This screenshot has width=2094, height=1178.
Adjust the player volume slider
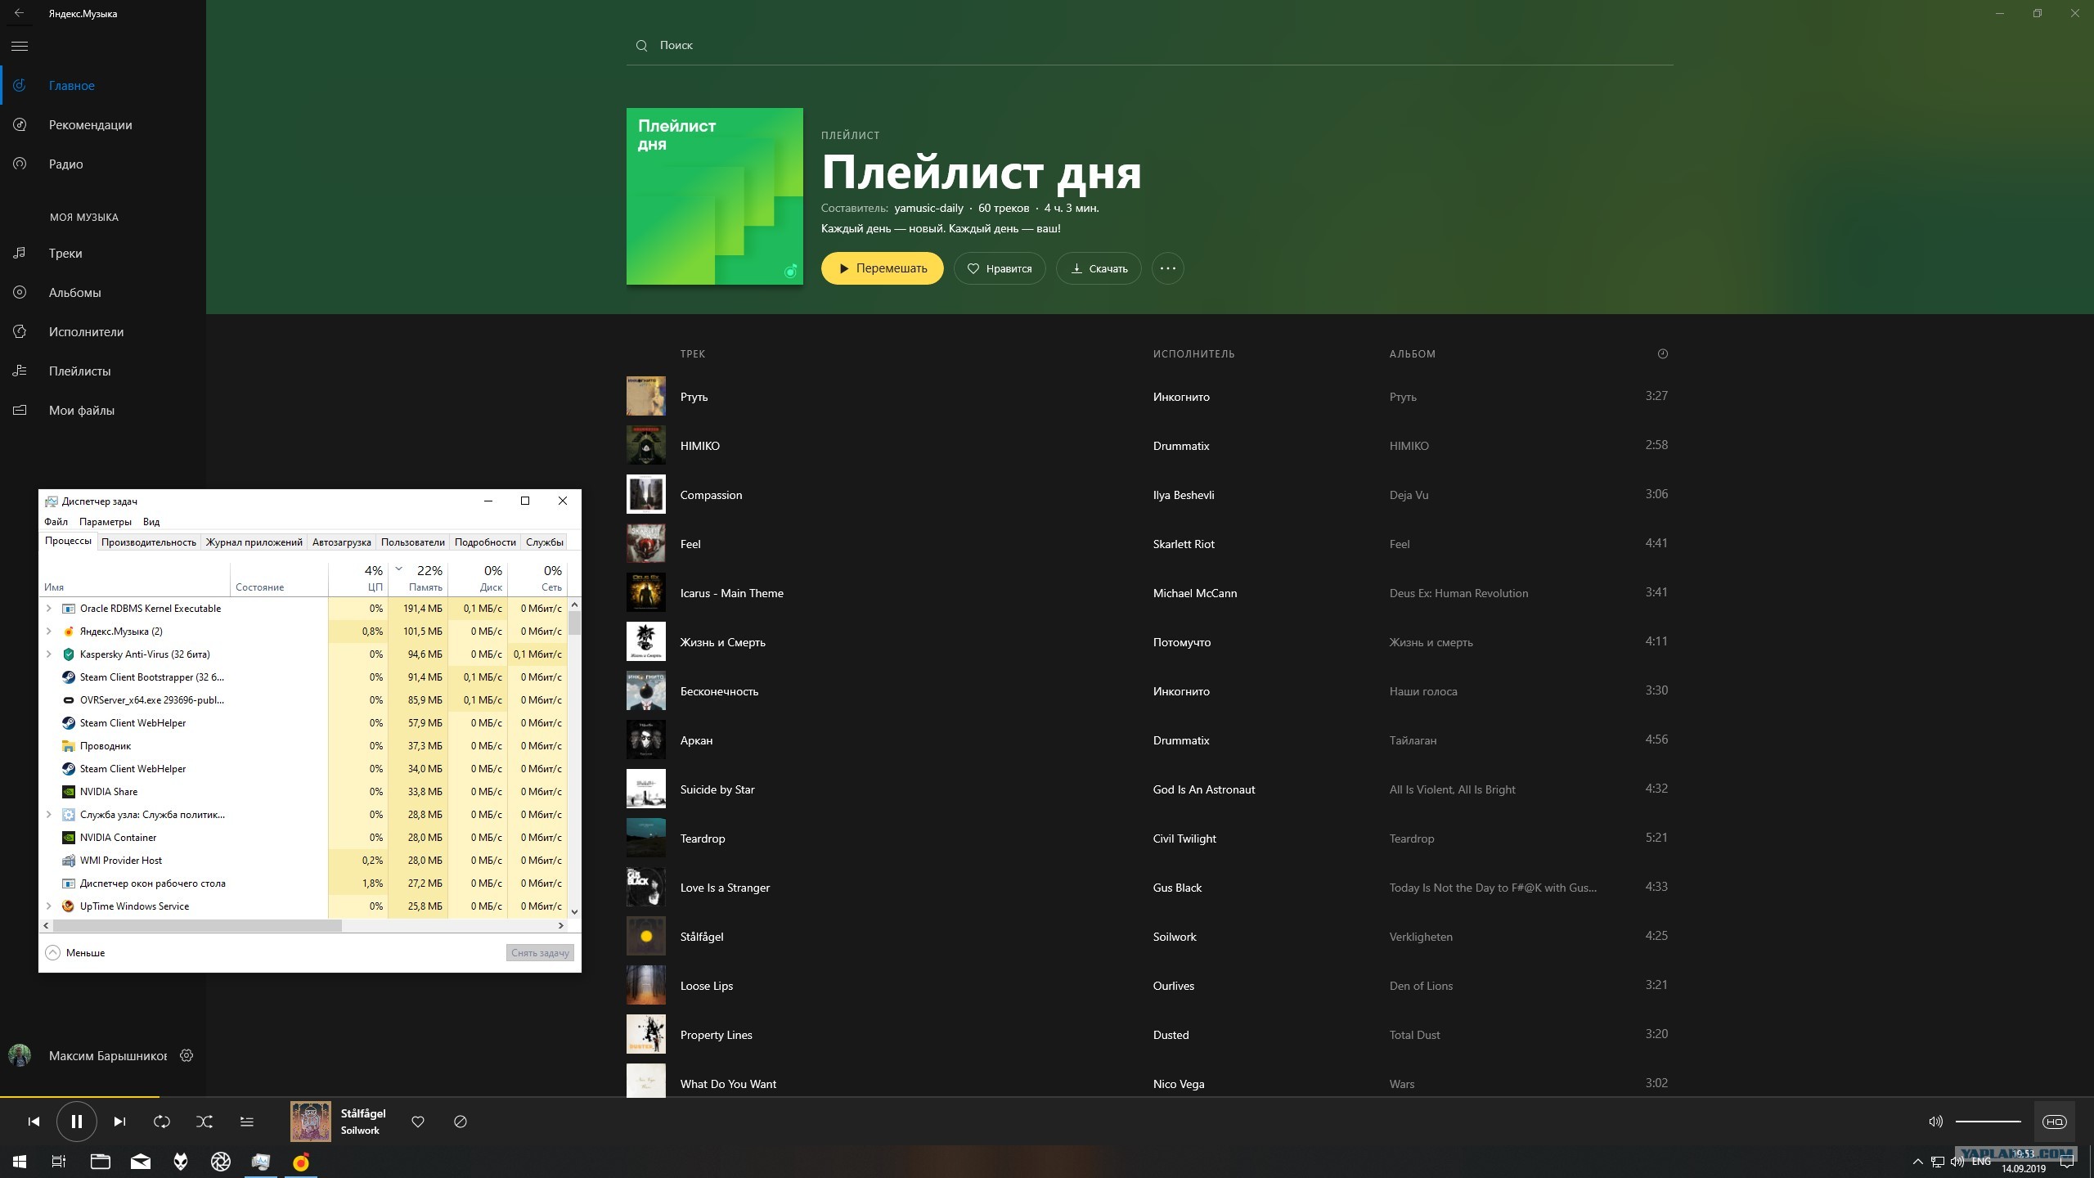point(1988,1122)
